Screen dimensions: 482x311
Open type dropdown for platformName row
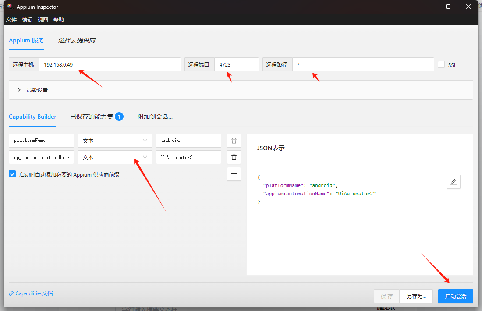[115, 141]
